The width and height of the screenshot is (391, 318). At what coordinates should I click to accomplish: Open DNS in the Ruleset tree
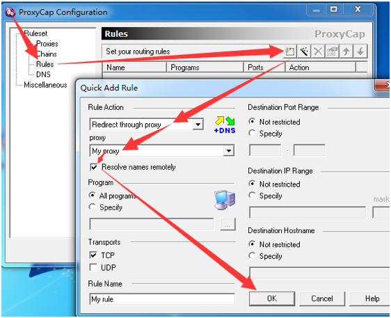click(43, 74)
